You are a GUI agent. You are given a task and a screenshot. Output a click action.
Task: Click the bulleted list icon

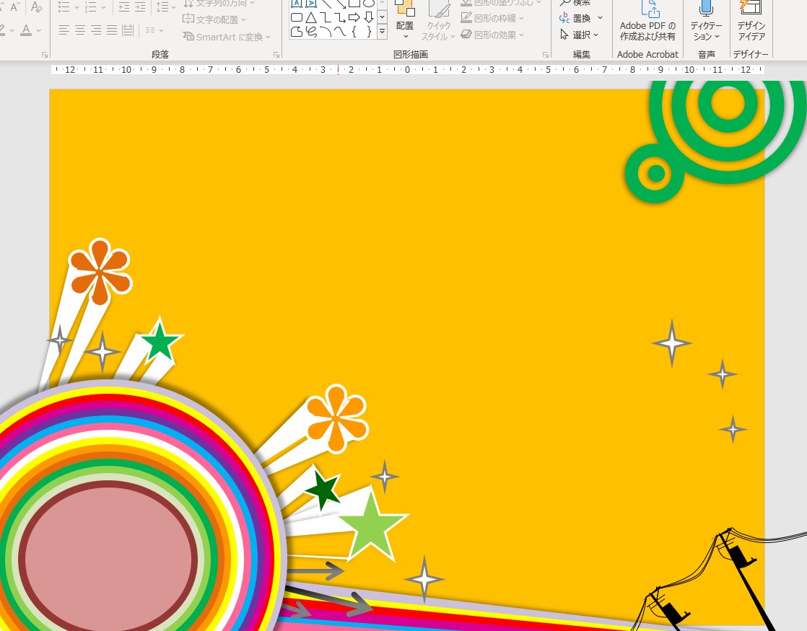pos(64,6)
